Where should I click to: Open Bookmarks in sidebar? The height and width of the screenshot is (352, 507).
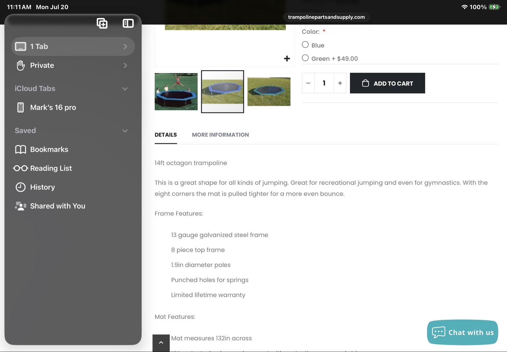click(x=73, y=150)
